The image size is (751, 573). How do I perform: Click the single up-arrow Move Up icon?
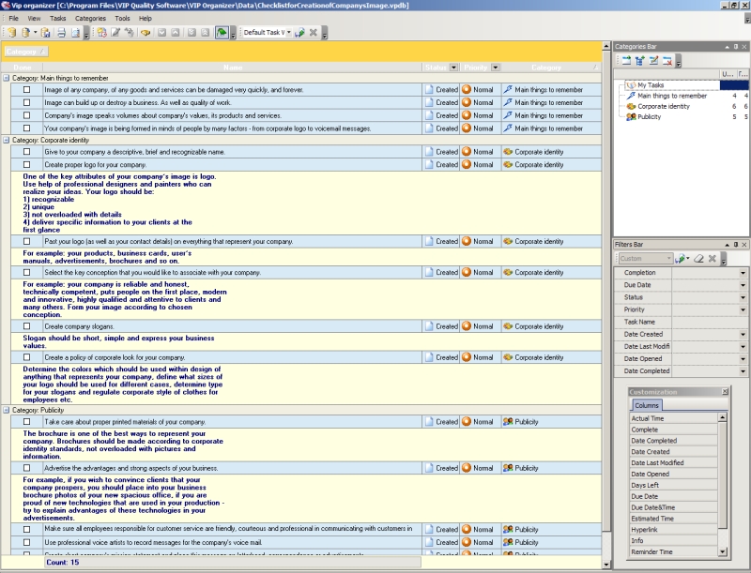[176, 33]
